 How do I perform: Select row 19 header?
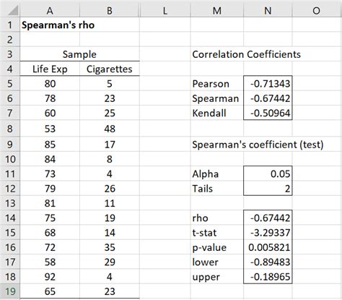tap(10, 291)
